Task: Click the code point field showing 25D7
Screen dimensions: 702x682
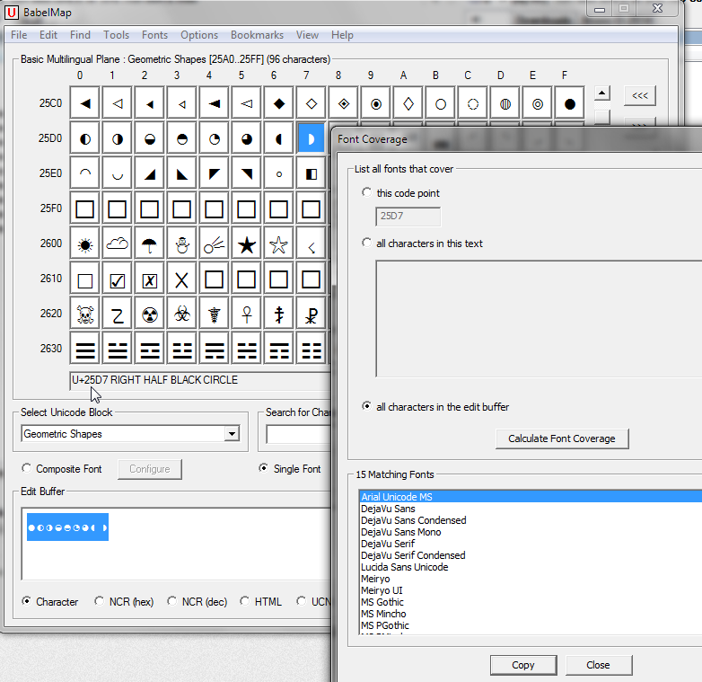Action: click(x=408, y=217)
